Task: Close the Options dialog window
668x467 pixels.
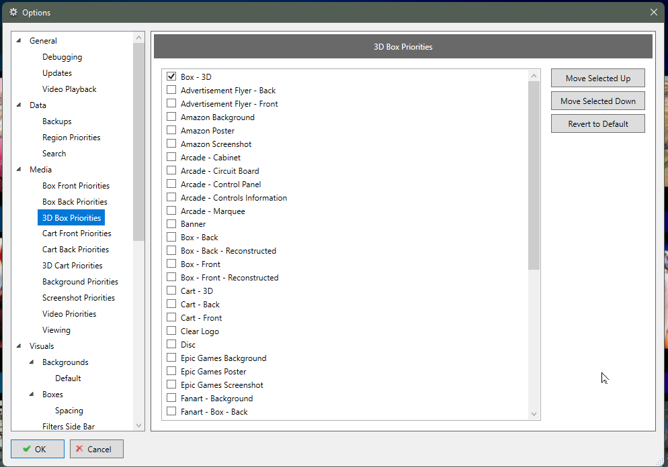Action: pos(654,12)
